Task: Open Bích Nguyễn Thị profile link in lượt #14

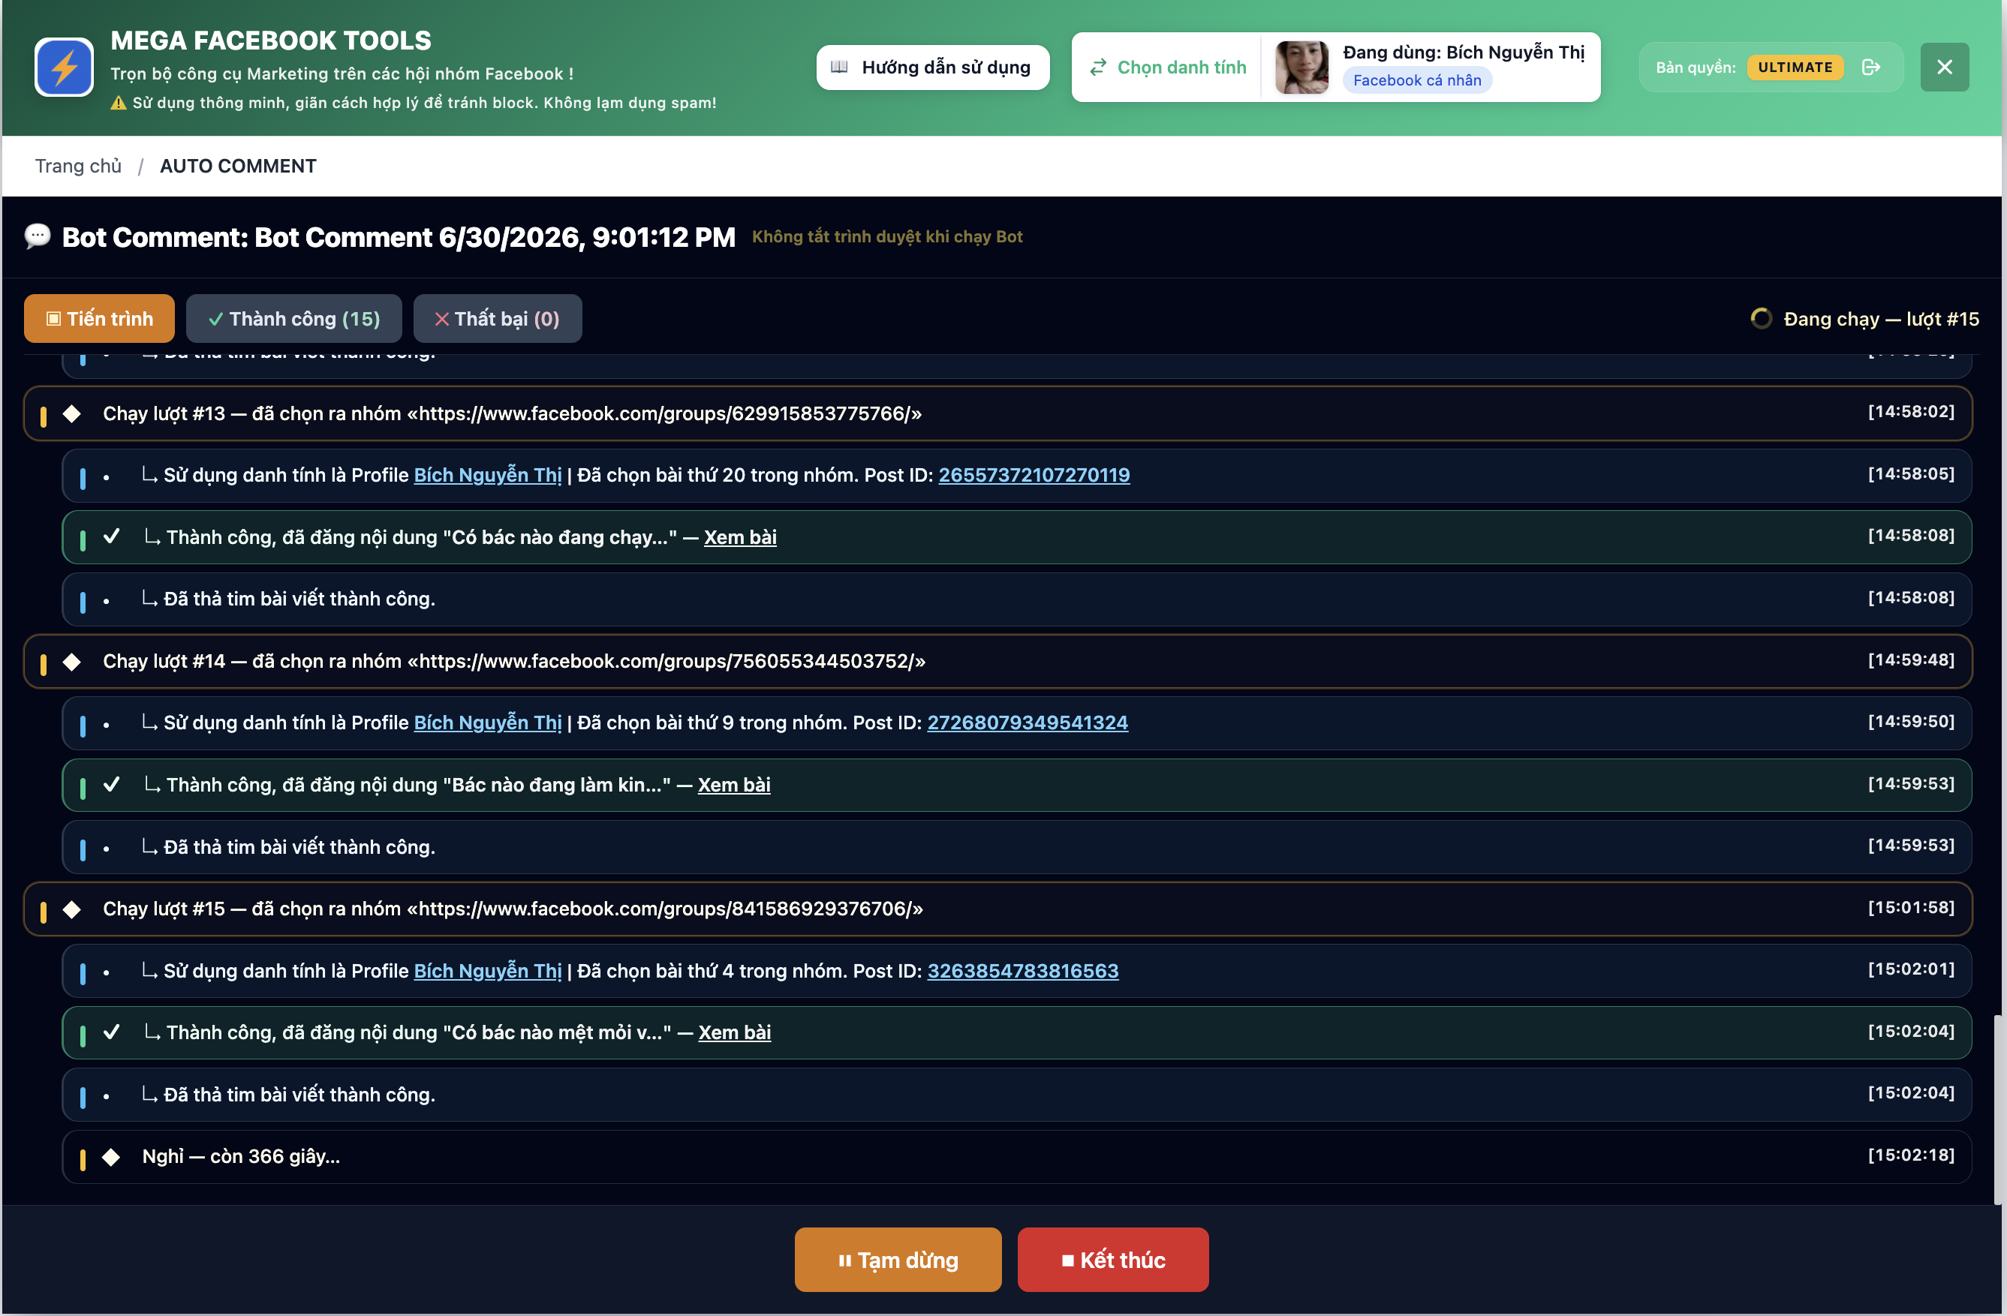Action: click(x=487, y=723)
